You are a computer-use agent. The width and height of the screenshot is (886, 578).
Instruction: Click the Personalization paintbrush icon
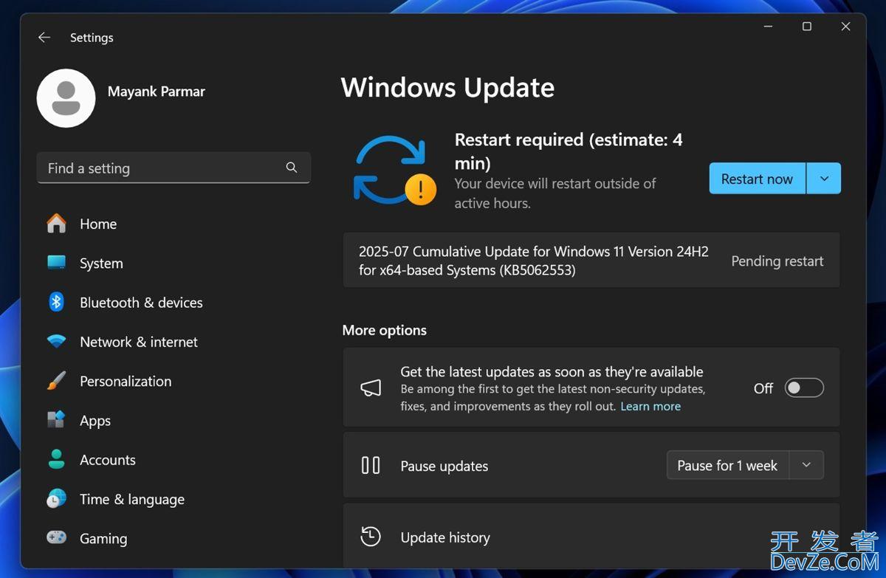[x=56, y=381]
